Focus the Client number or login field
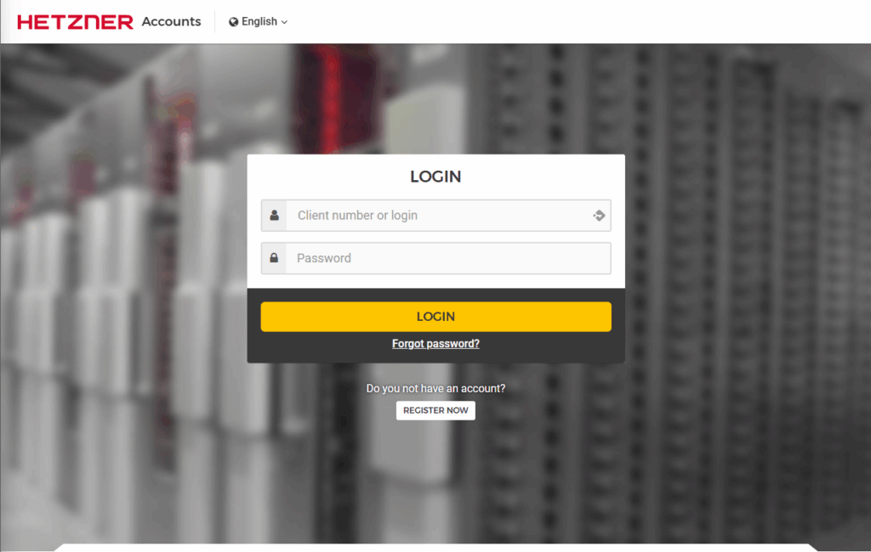Image resolution: width=871 pixels, height=552 pixels. [436, 215]
